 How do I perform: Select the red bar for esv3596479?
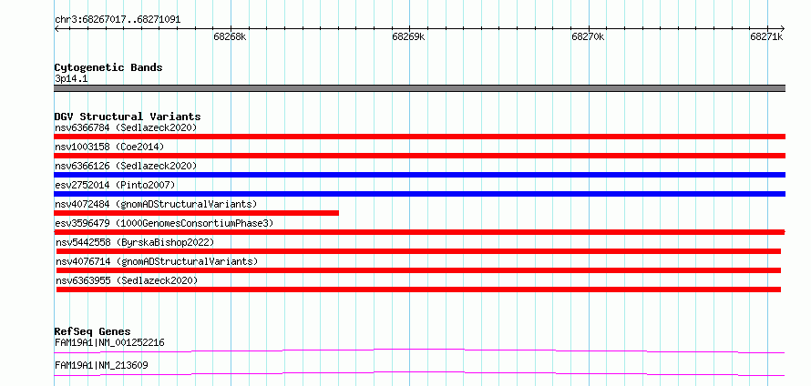419,232
